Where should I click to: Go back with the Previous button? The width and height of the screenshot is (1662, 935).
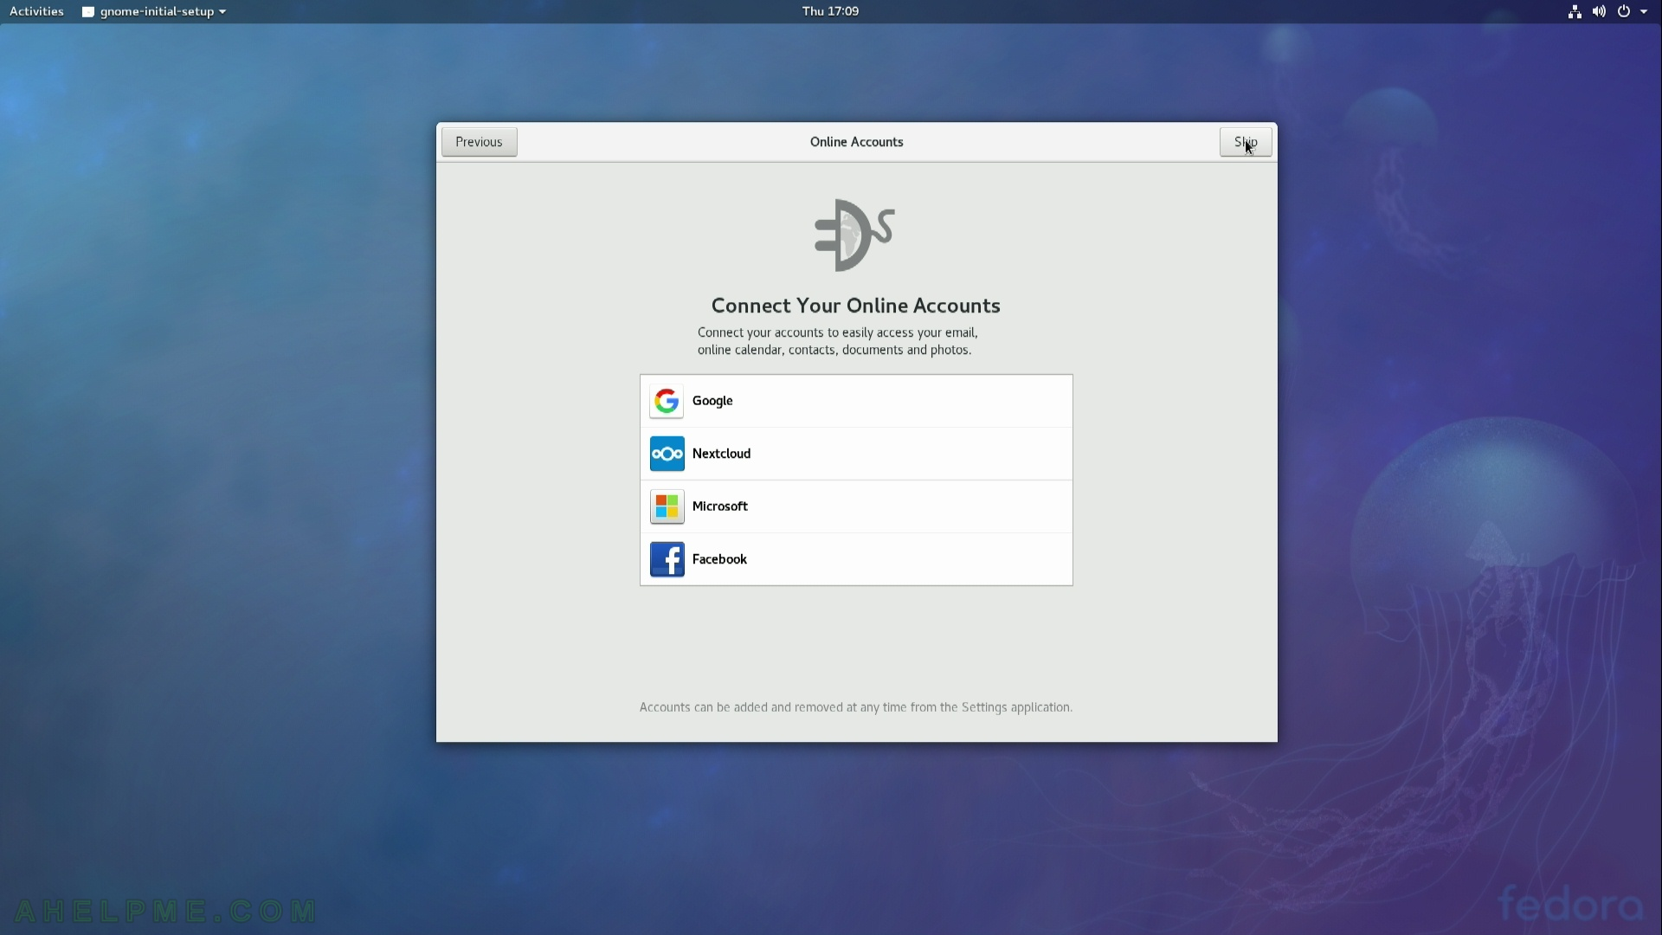(479, 142)
